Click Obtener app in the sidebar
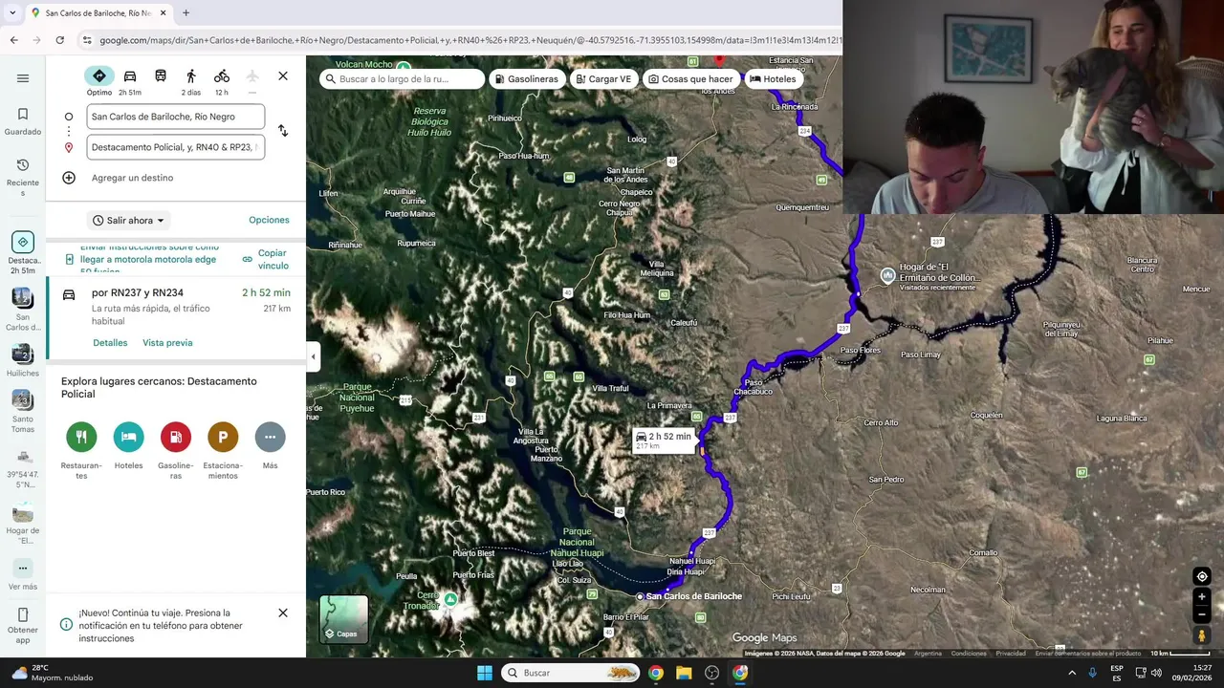Screen dimensions: 1224x688 click(23, 626)
